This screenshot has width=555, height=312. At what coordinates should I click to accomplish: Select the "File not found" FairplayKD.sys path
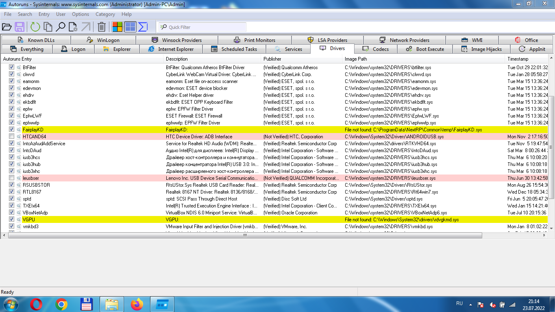point(414,130)
